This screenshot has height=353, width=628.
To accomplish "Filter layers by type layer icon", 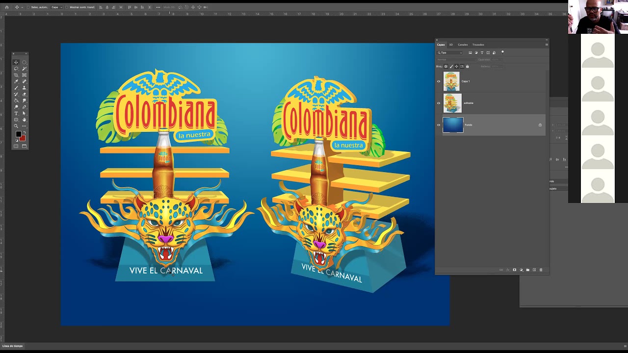I will coord(482,52).
